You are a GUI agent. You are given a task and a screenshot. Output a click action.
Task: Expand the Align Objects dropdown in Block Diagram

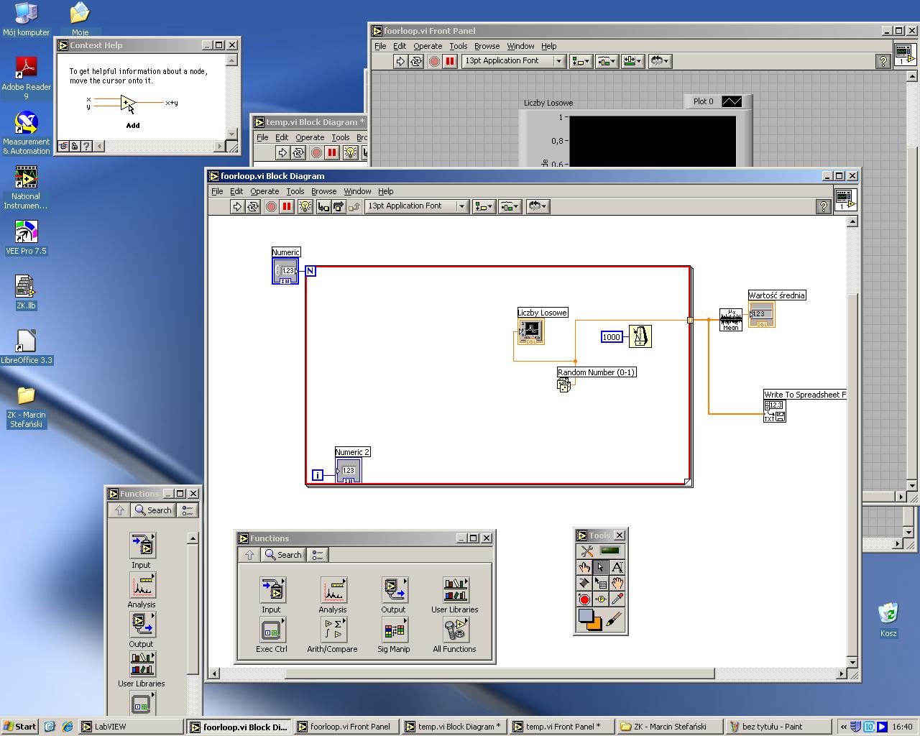484,207
